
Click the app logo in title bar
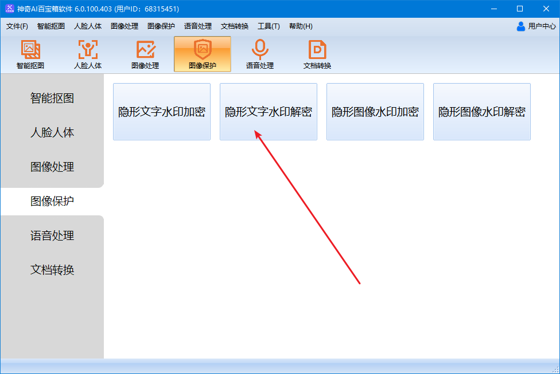click(x=10, y=9)
